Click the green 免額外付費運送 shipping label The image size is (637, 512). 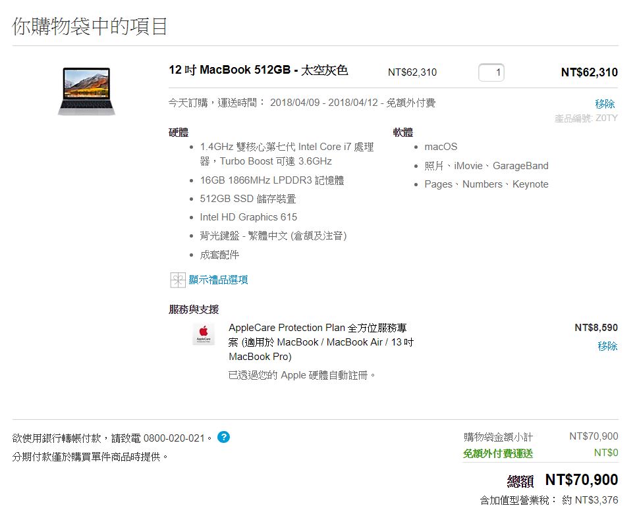click(x=498, y=453)
